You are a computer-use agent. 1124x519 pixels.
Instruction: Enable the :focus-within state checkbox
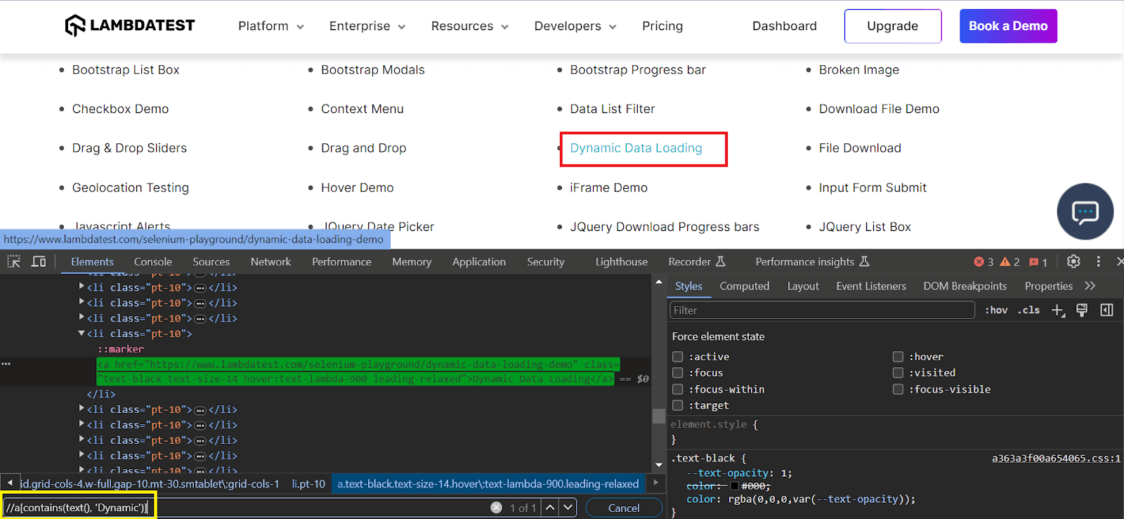[x=677, y=389]
